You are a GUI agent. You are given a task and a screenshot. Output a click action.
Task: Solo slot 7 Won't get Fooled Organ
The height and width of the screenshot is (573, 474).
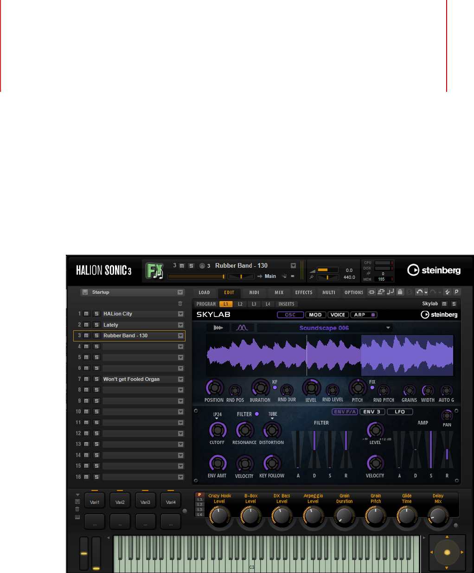[96, 379]
